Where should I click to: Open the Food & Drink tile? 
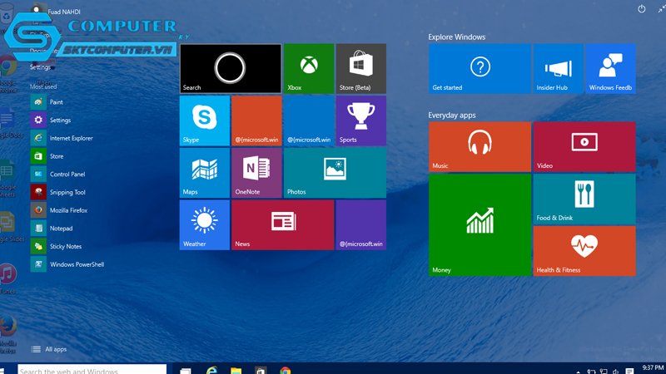[584, 199]
